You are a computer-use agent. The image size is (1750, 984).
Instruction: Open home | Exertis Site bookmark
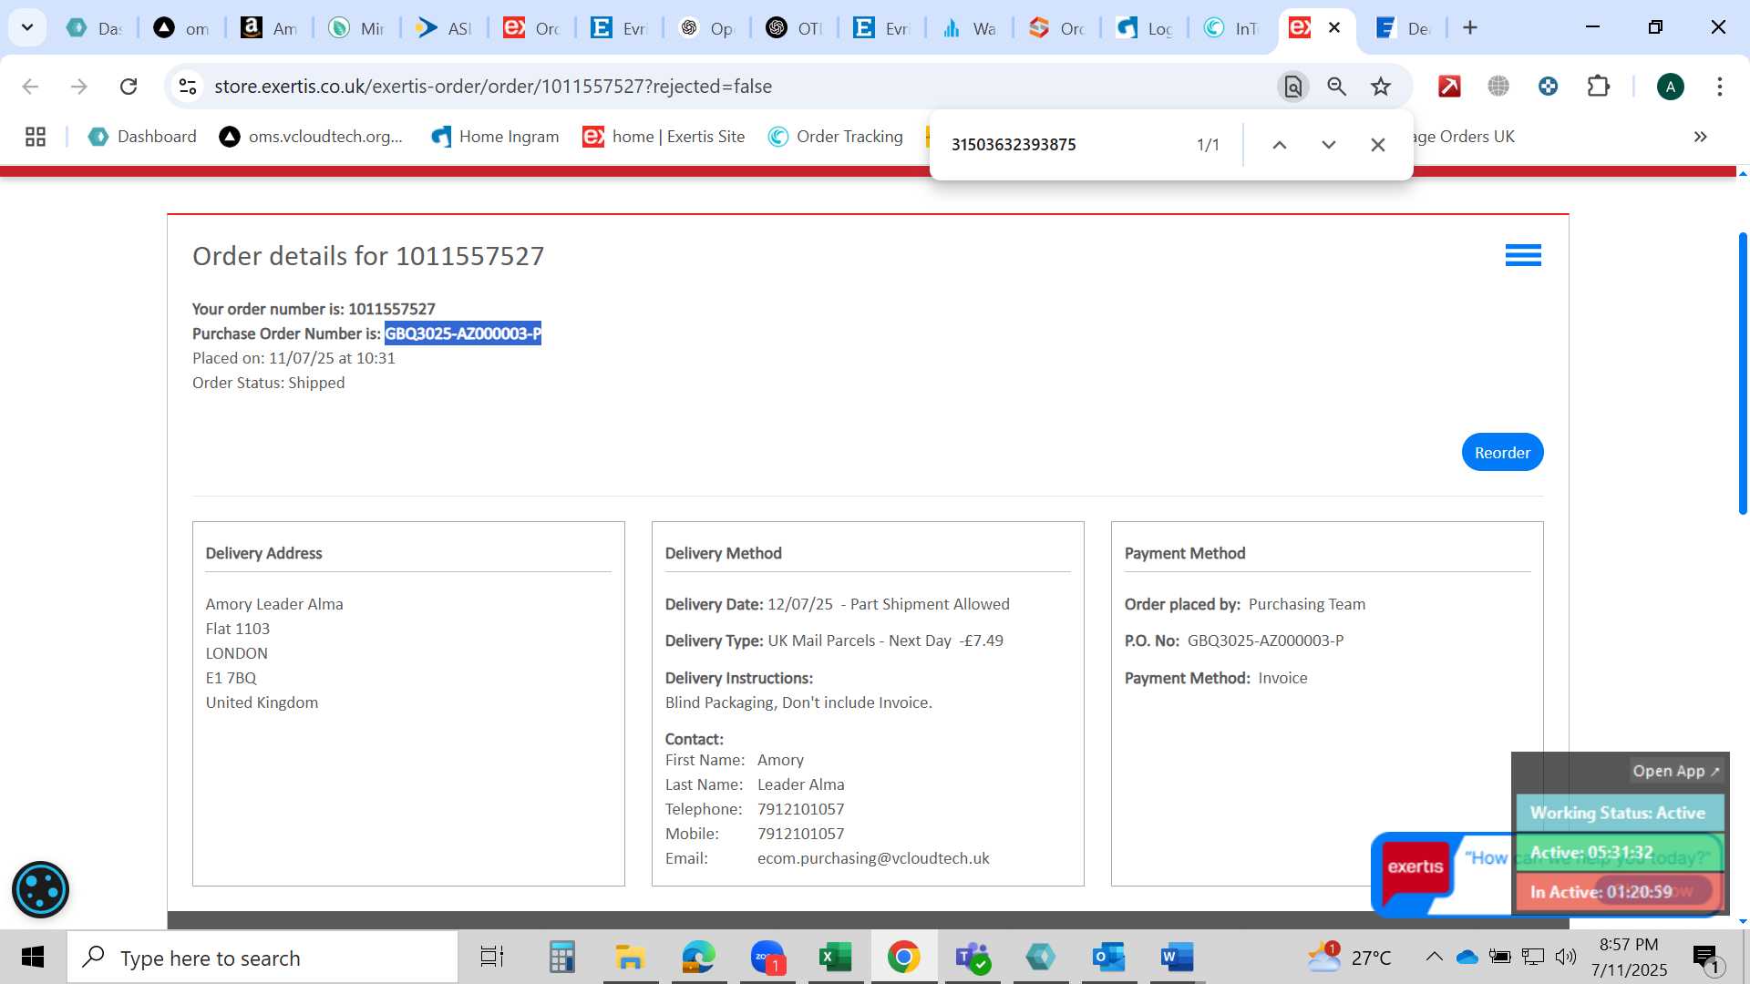[664, 137]
